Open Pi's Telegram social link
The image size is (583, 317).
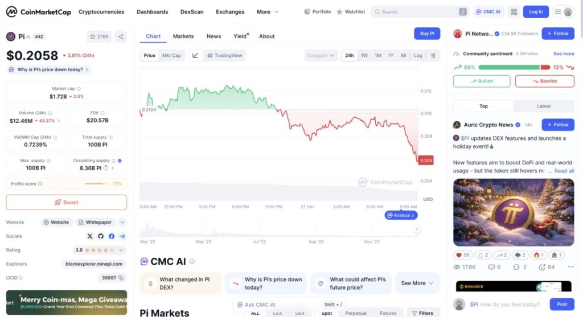(122, 236)
